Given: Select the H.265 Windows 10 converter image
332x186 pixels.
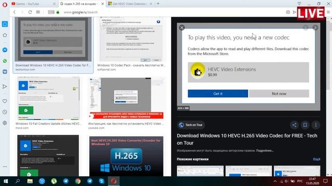Looking at the screenshot, I should pyautogui.click(x=126, y=156).
